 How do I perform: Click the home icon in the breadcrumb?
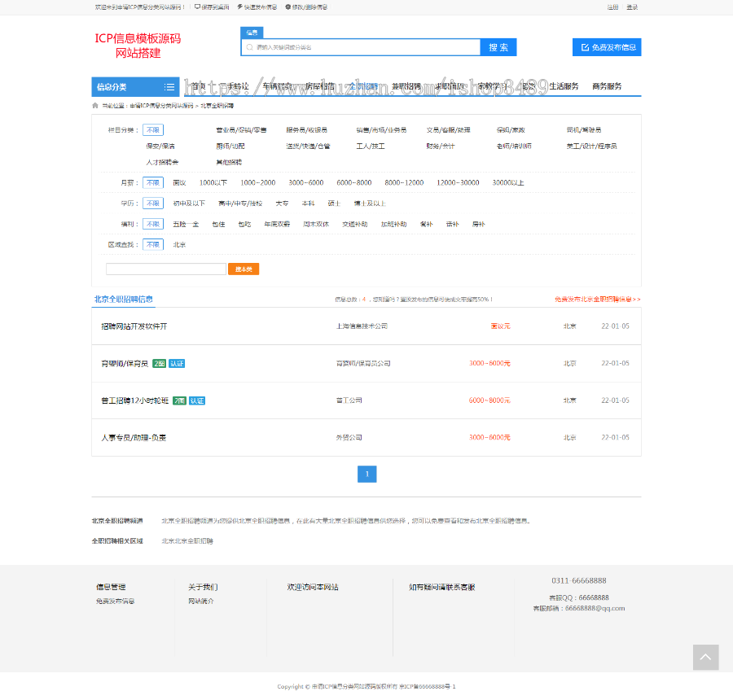coord(94,104)
